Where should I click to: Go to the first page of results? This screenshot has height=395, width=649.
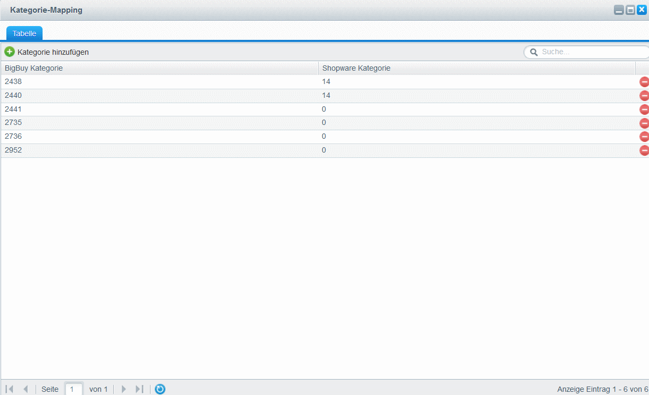point(10,389)
